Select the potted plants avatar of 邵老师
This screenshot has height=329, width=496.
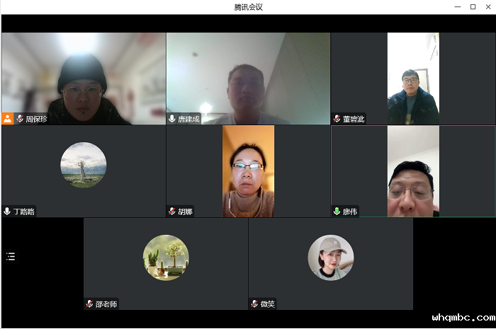(166, 258)
